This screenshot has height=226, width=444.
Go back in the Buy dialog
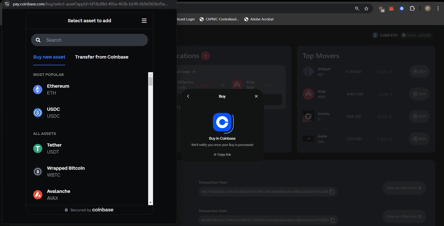pos(188,96)
